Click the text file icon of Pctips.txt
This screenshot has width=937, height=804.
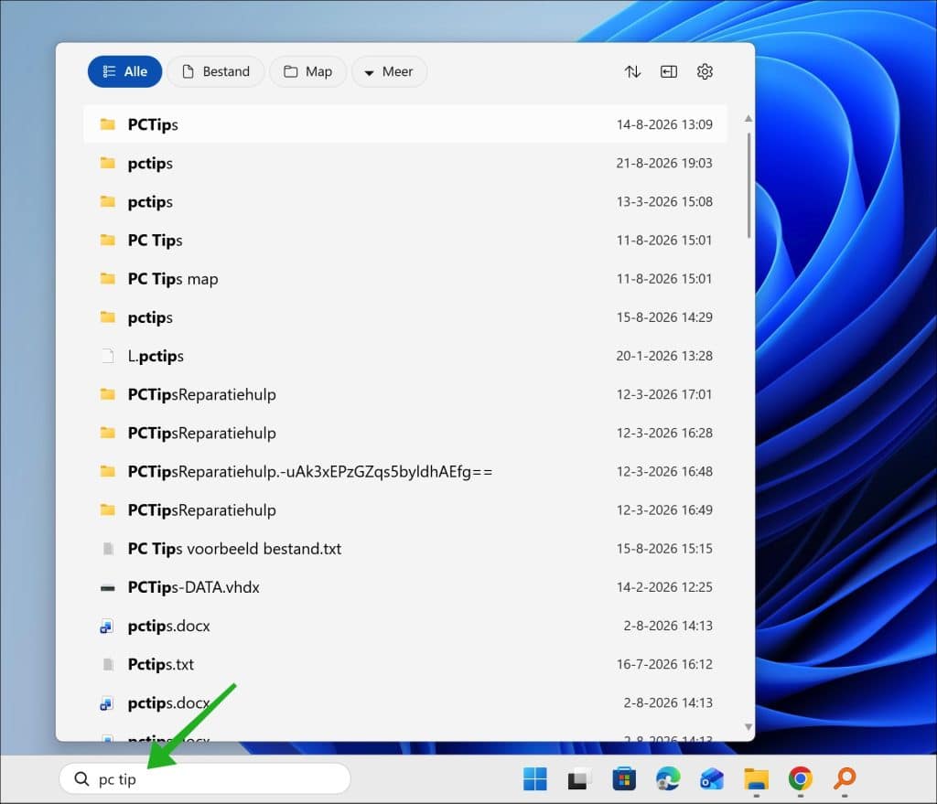click(x=108, y=664)
